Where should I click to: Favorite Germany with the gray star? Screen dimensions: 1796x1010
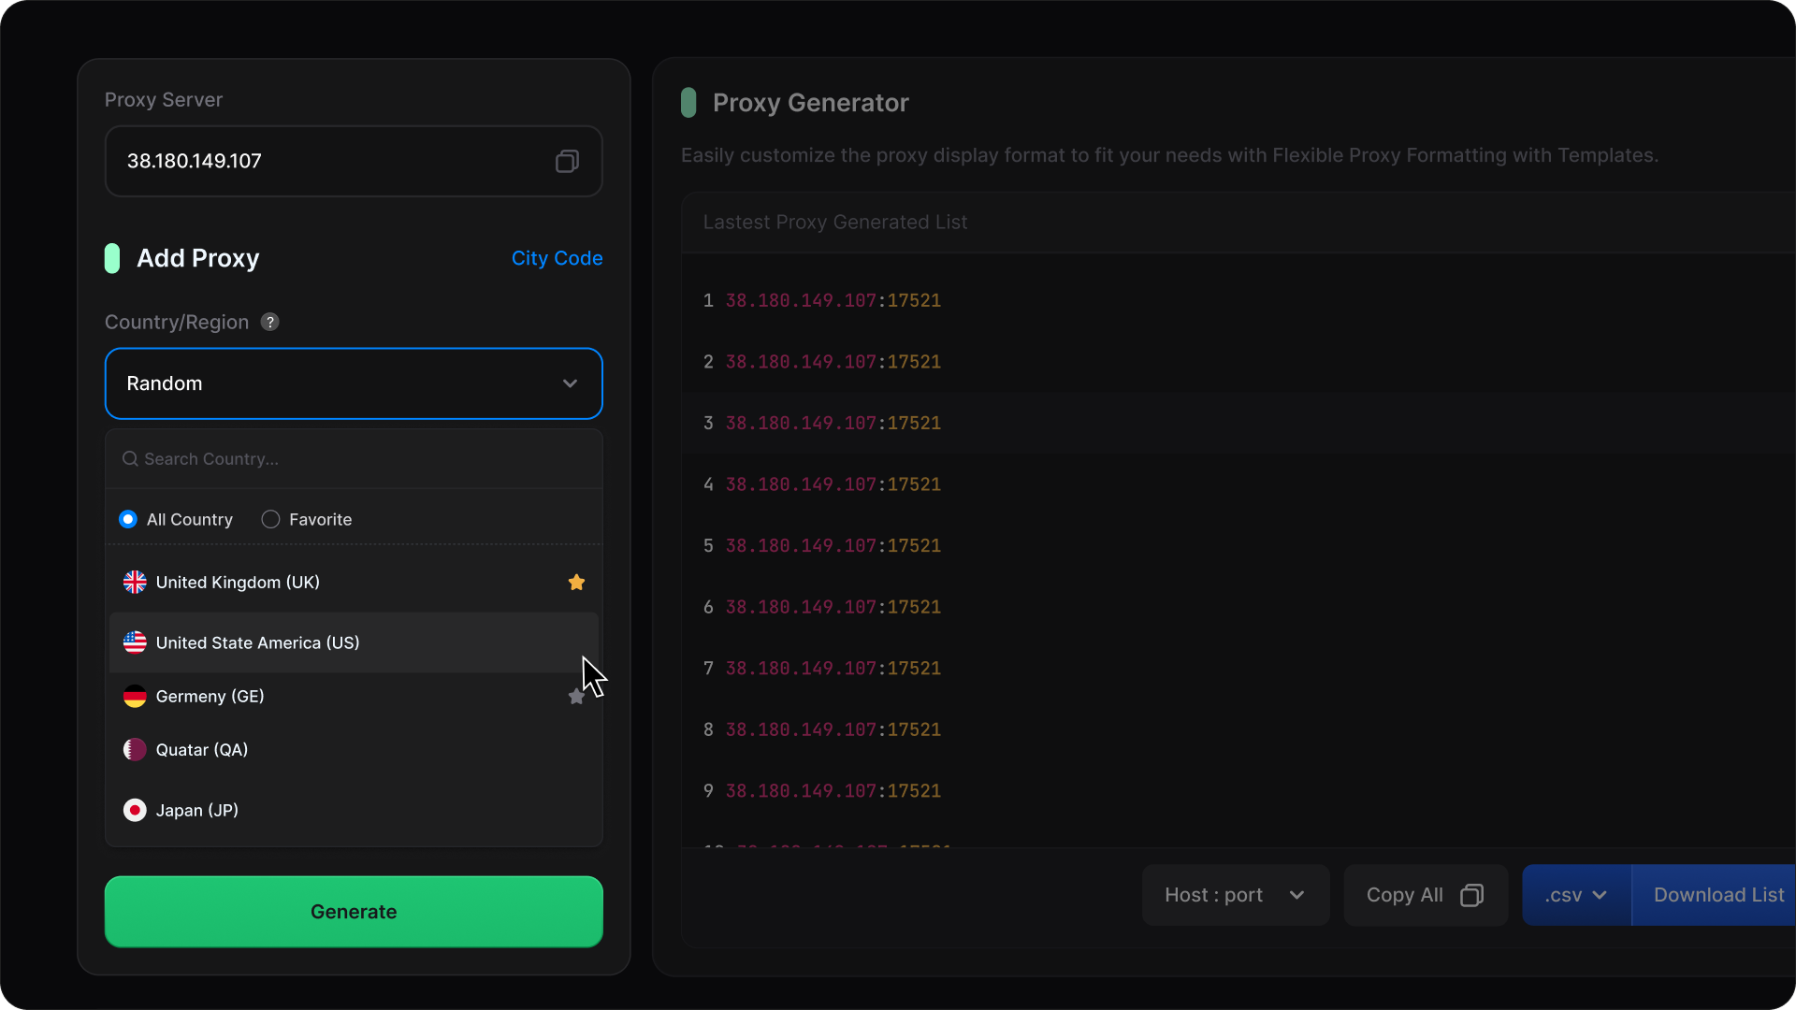click(575, 698)
